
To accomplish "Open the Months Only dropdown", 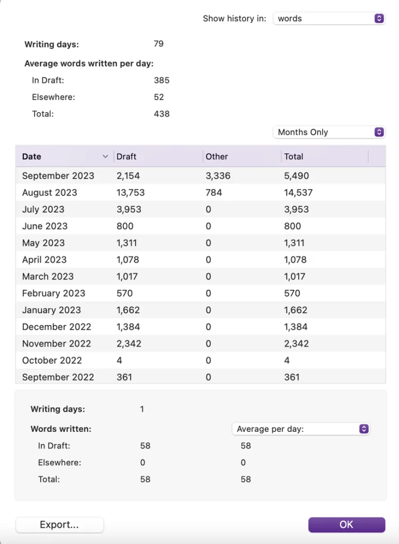I will (329, 132).
